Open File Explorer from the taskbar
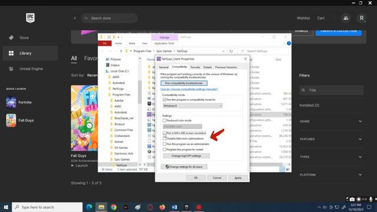 101,207
